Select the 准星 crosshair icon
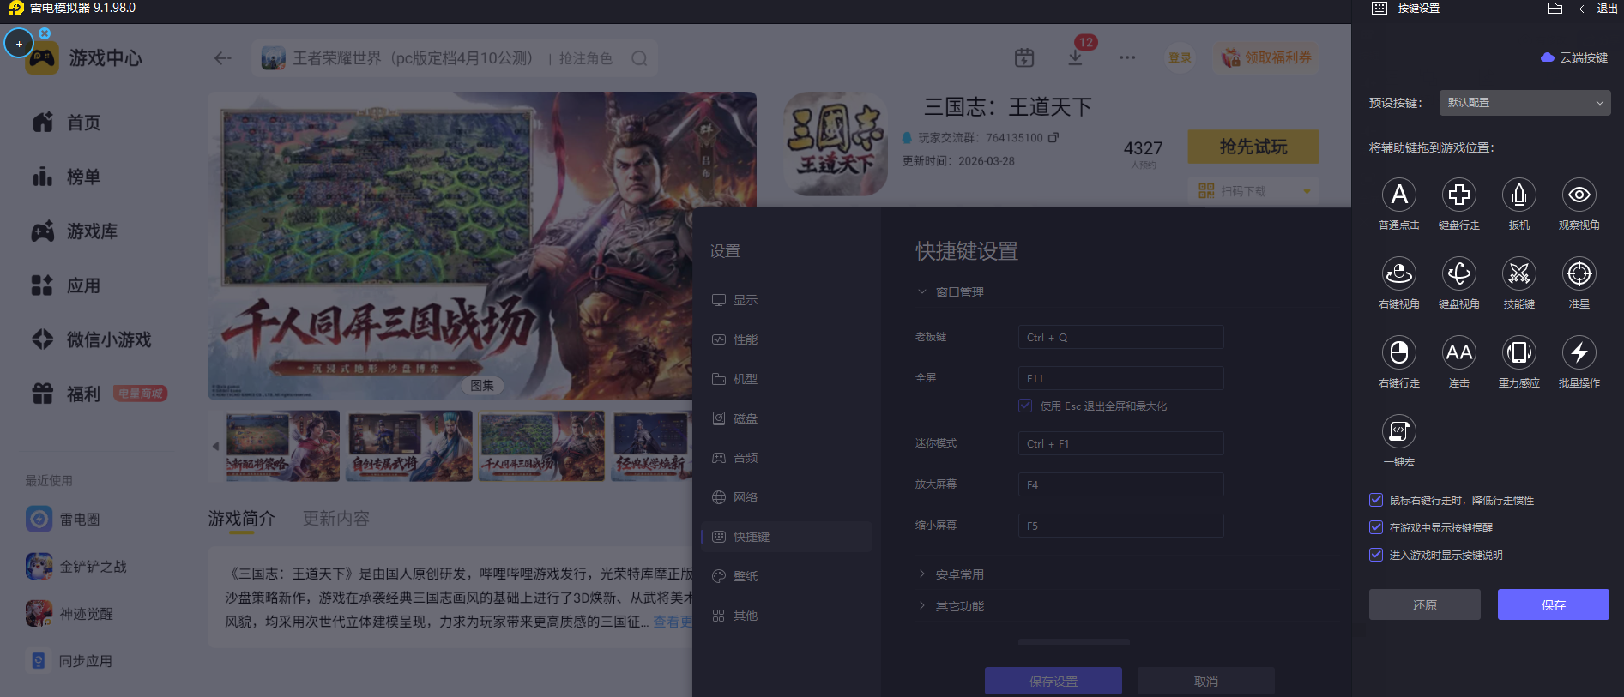This screenshot has width=1624, height=697. pyautogui.click(x=1579, y=273)
